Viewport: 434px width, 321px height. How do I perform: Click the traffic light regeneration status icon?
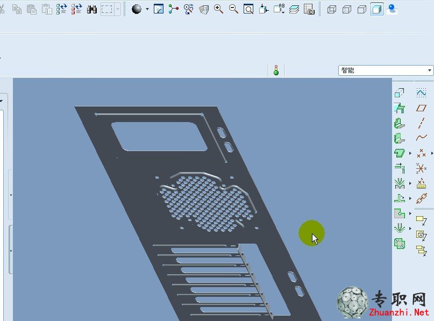point(276,70)
